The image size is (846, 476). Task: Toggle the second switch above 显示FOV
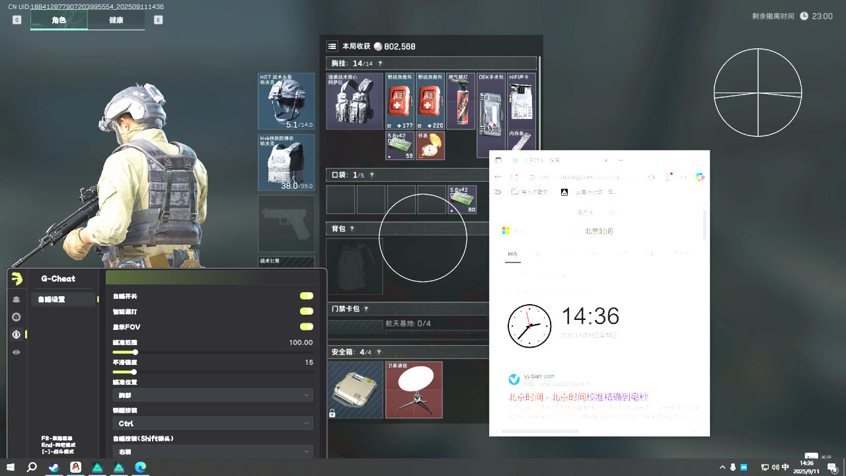pos(306,311)
